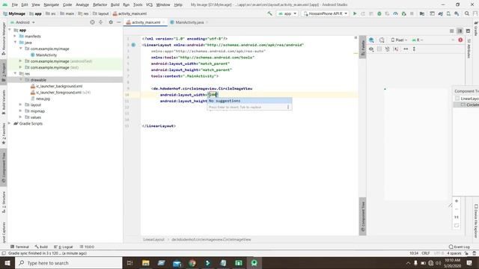Viewport: 479px width, 269px height.
Task: Open the Navigate menu
Action: click(x=51, y=4)
